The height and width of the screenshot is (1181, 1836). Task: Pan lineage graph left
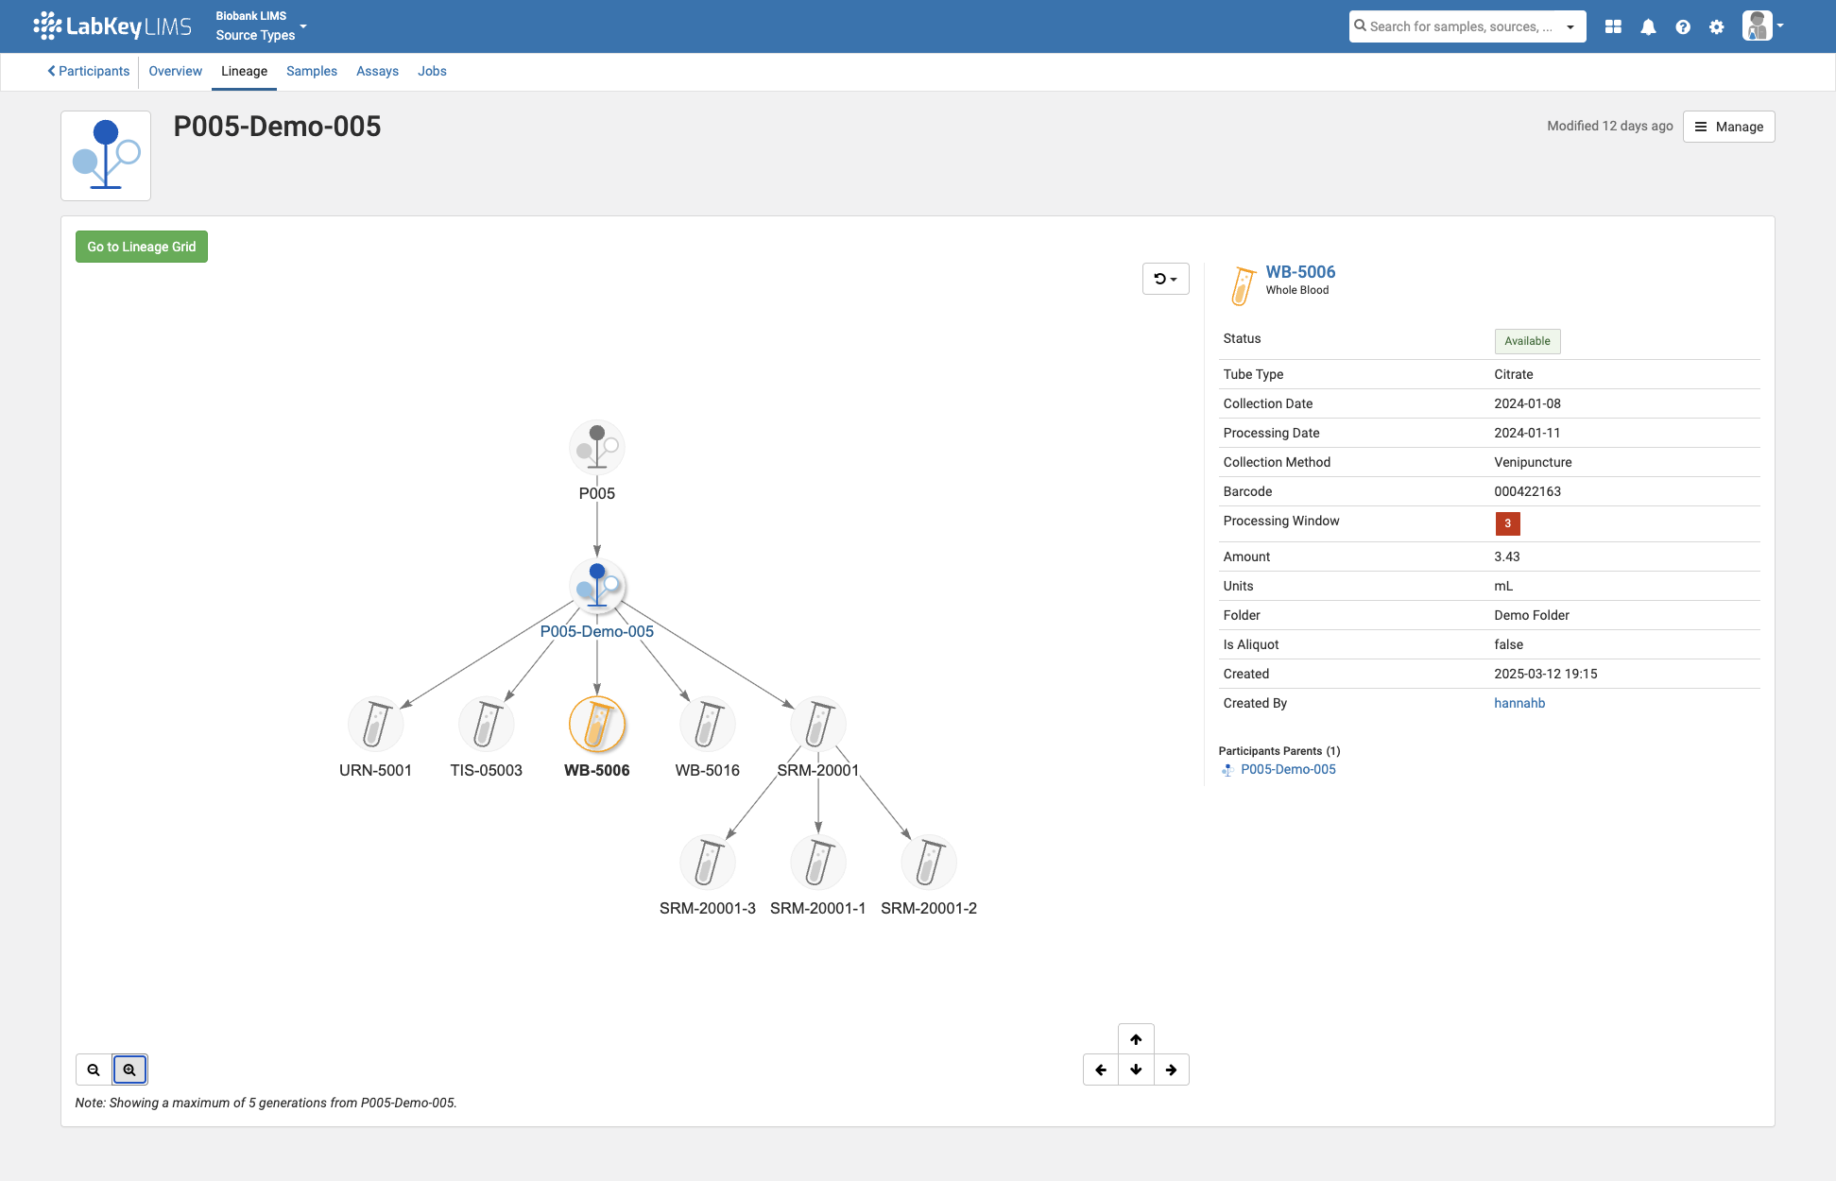pyautogui.click(x=1101, y=1070)
